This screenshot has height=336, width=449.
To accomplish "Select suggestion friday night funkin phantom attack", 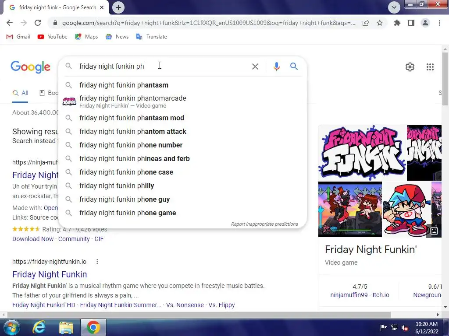I will tap(182, 131).
